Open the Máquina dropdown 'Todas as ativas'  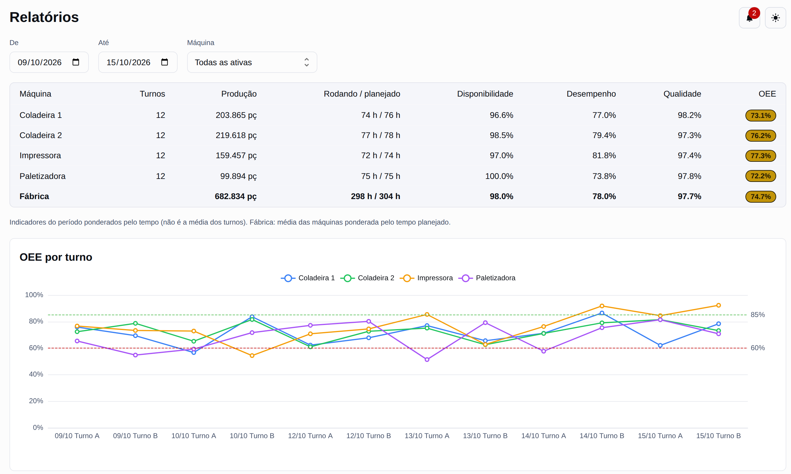click(252, 62)
